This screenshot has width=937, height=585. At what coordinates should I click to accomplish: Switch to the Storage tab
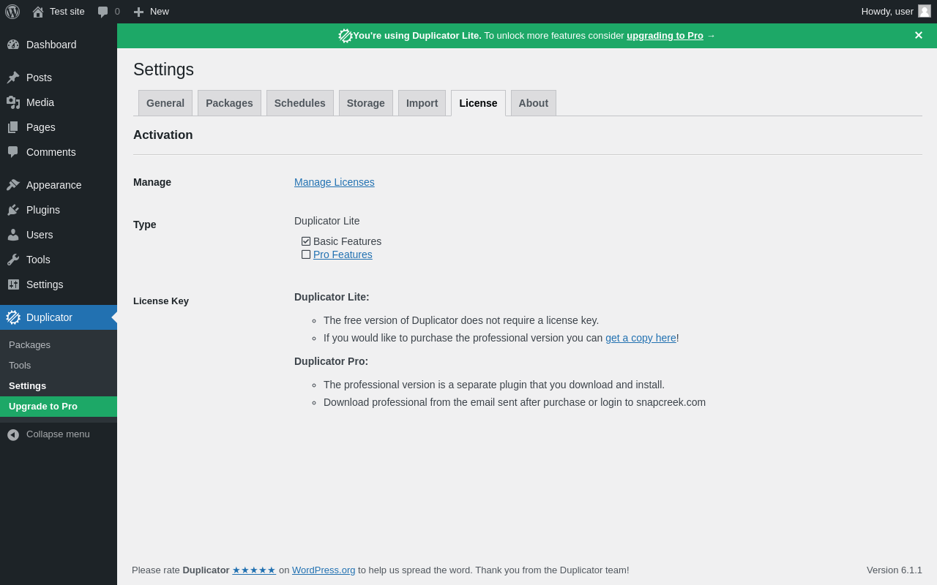click(x=365, y=103)
